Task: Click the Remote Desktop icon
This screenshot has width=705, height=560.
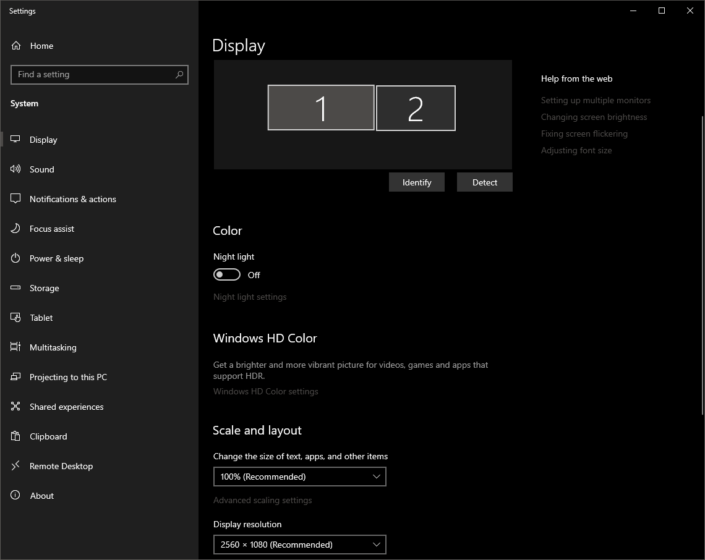Action: coord(16,466)
